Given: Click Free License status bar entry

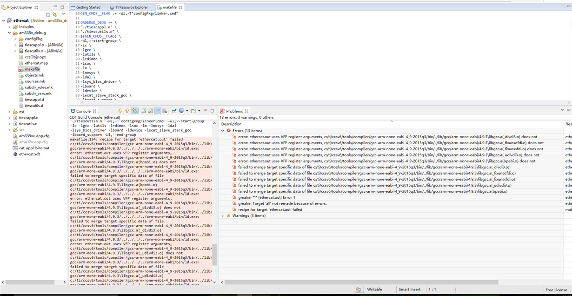Looking at the screenshot, I should [x=556, y=289].
